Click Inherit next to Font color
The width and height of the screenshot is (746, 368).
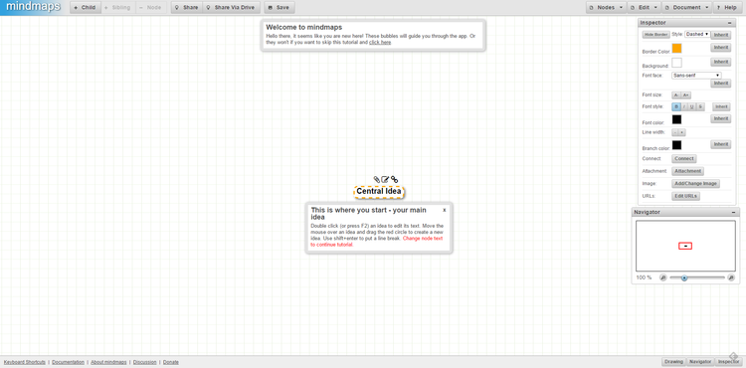[x=721, y=118]
